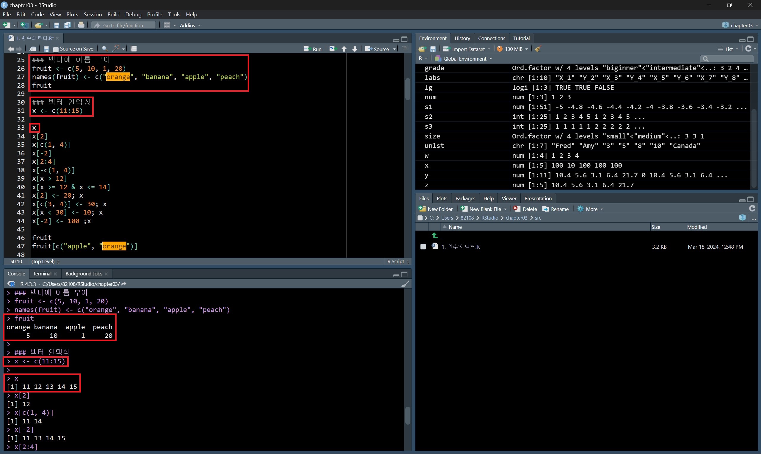Refresh the Files pane listing
The height and width of the screenshot is (454, 761).
click(x=752, y=209)
